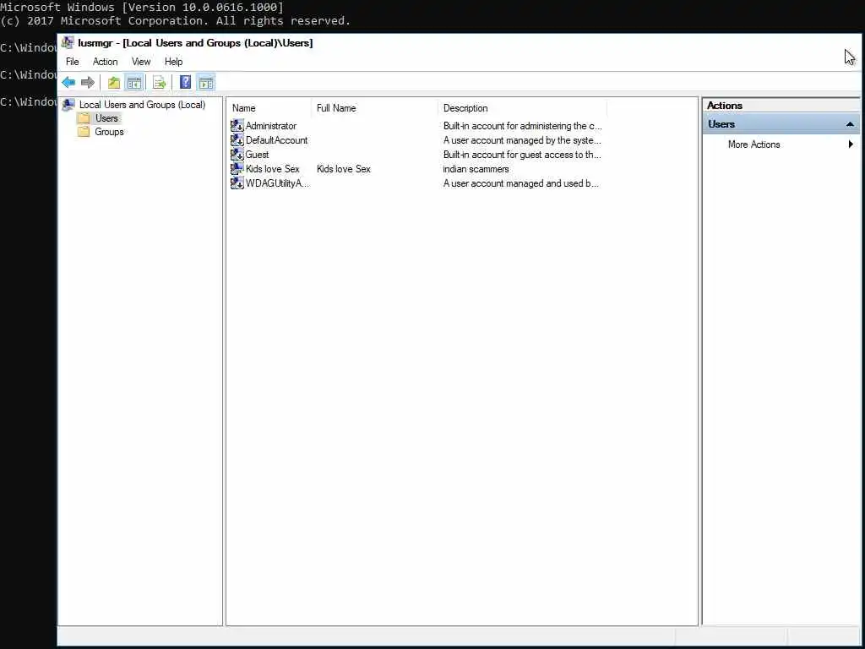Click the Guest account user icon
Image resolution: width=865 pixels, height=649 pixels.
click(x=237, y=155)
